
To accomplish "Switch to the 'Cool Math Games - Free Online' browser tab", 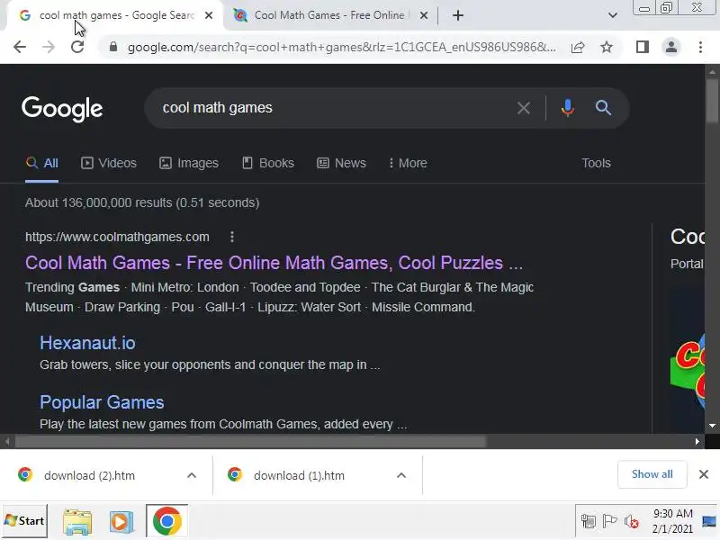I will click(329, 15).
